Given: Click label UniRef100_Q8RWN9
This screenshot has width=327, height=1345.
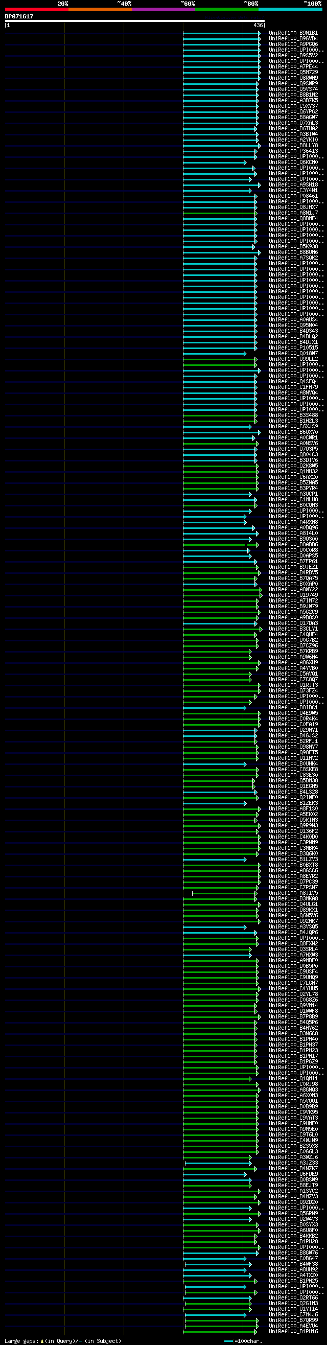Looking at the screenshot, I should (x=293, y=78).
